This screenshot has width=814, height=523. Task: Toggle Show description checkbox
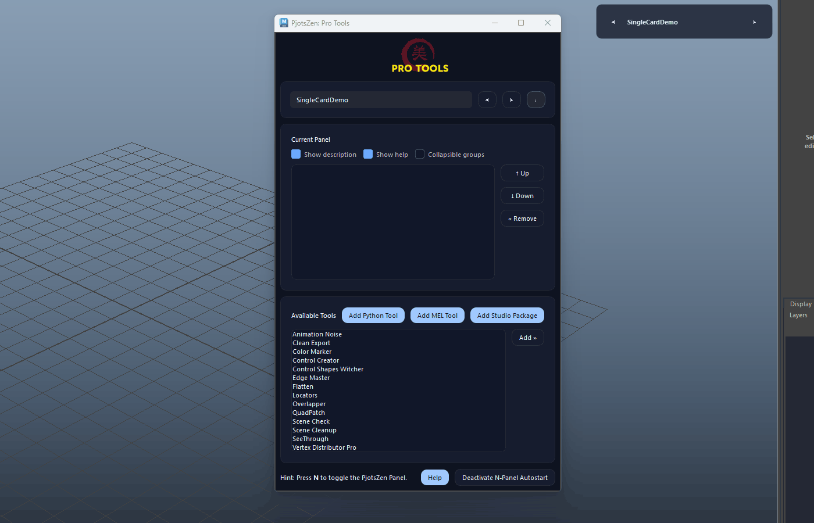(x=296, y=154)
